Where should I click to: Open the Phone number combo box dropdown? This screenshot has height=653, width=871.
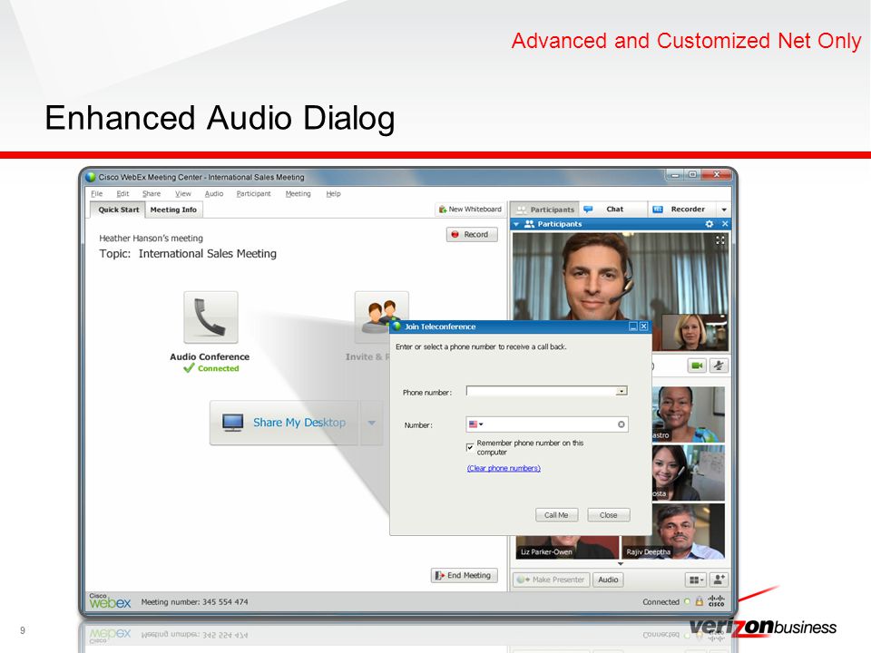[621, 391]
